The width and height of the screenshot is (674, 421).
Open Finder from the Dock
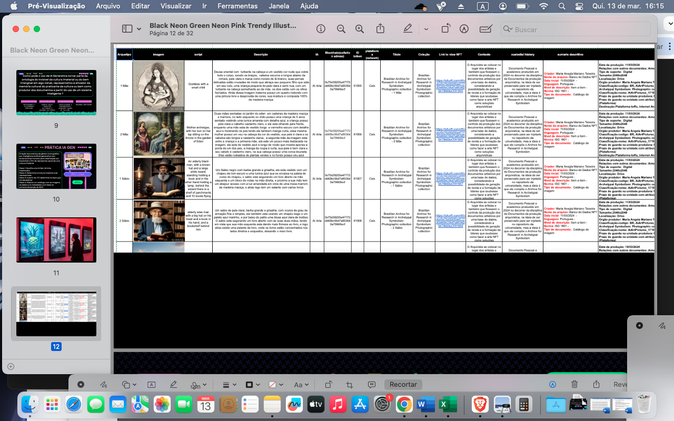[x=29, y=404]
